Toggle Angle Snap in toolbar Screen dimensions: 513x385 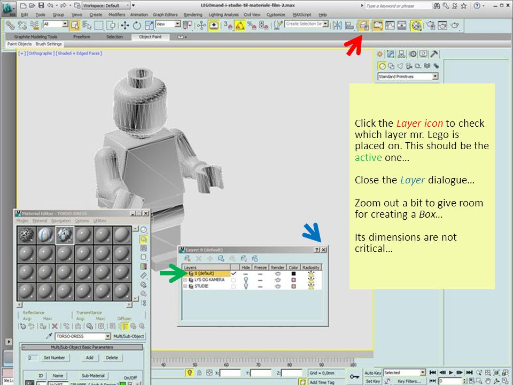pos(240,25)
